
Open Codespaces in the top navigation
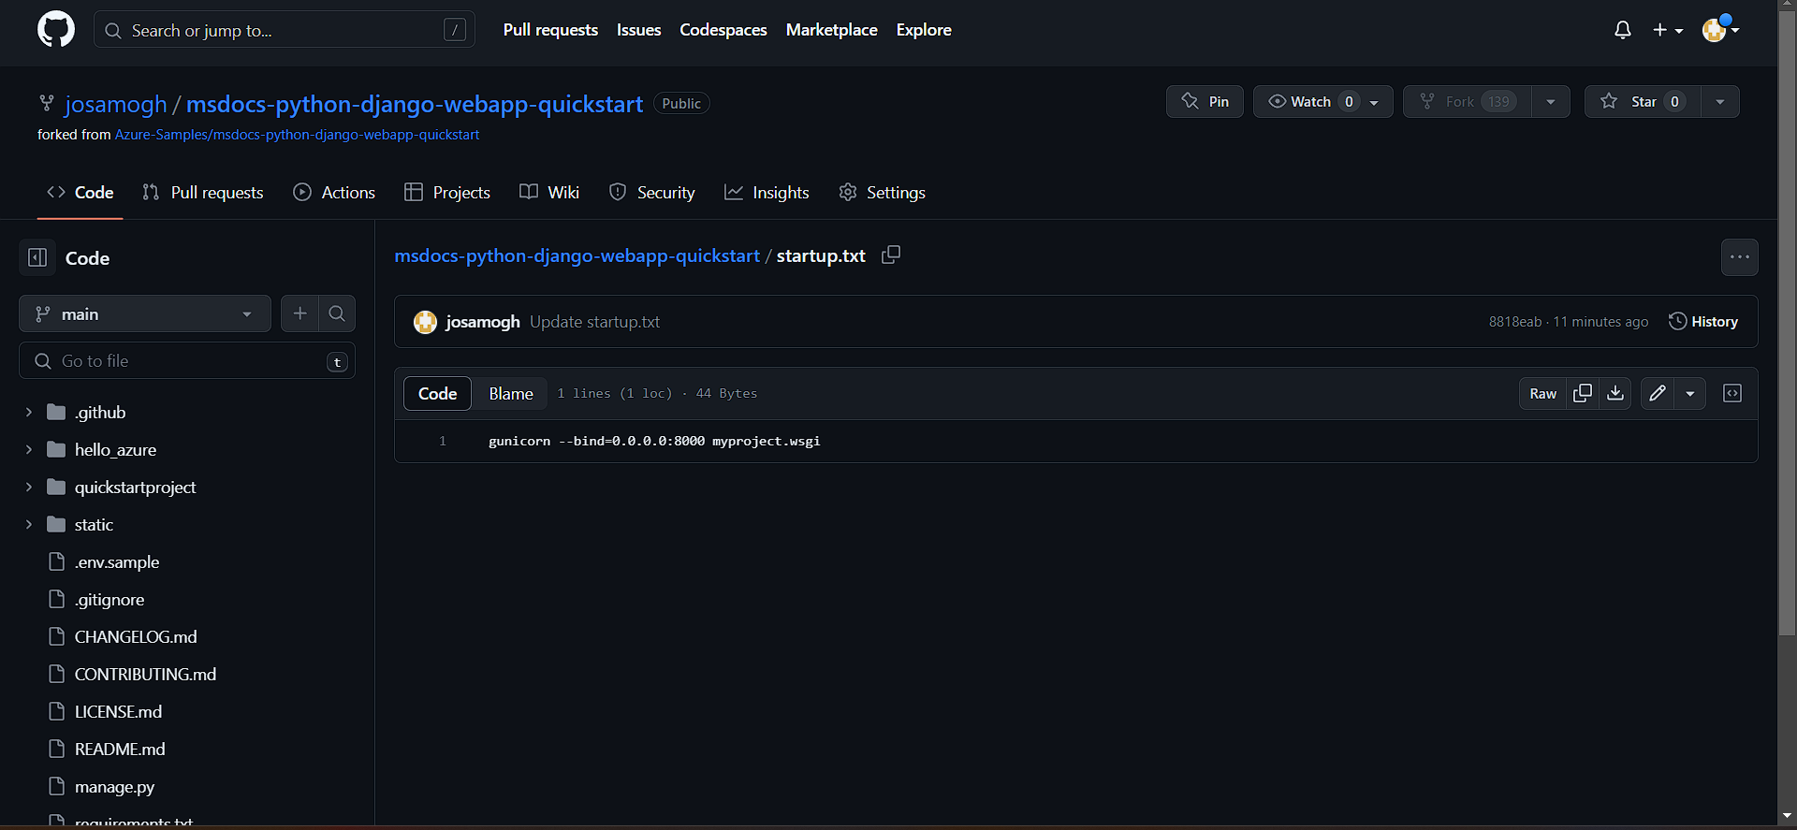pyautogui.click(x=723, y=30)
